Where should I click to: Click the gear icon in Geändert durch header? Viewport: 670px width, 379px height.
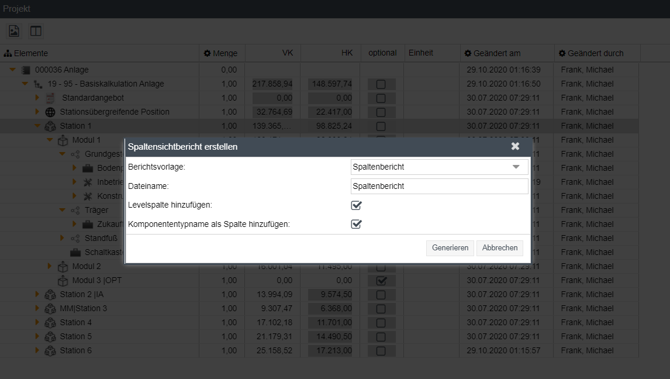pyautogui.click(x=562, y=53)
